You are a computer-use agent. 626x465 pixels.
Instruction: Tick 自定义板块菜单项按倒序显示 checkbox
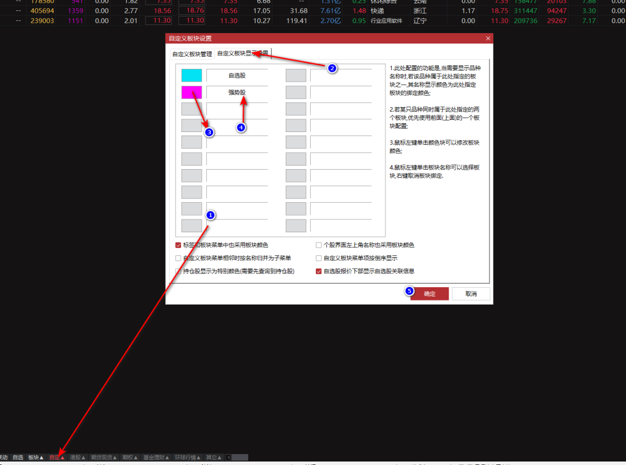[x=319, y=258]
